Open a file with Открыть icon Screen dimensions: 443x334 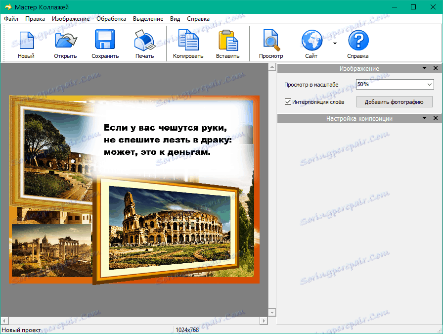[x=66, y=40]
